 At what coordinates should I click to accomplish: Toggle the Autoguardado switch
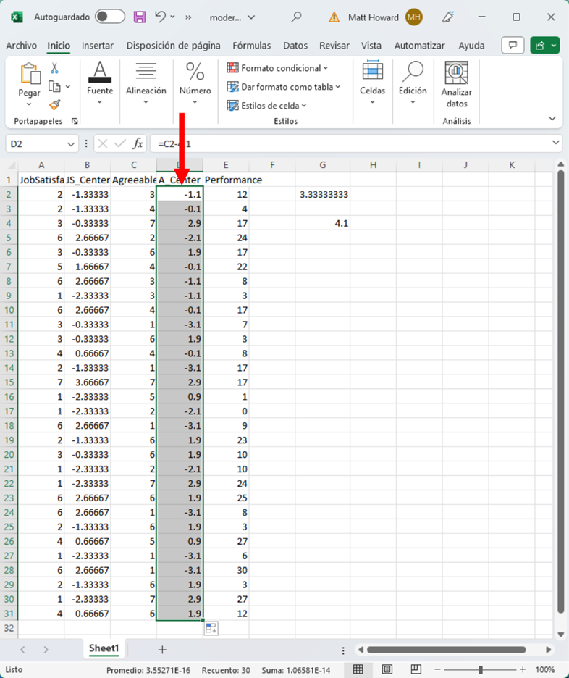coord(109,17)
